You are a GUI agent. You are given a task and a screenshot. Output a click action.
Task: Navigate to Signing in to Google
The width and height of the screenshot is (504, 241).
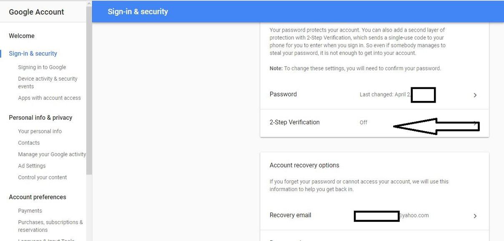[42, 67]
